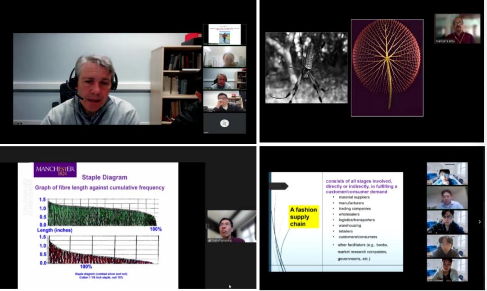Click the round avatar in camera-off tile

pyautogui.click(x=224, y=123)
